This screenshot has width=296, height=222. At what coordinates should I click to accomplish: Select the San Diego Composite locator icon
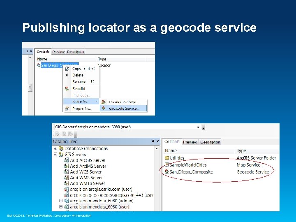click(x=39, y=65)
